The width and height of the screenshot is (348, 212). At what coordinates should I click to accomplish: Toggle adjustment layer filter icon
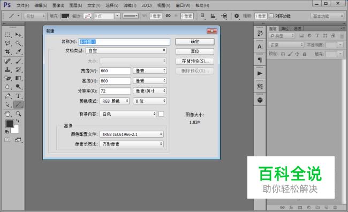click(309, 36)
